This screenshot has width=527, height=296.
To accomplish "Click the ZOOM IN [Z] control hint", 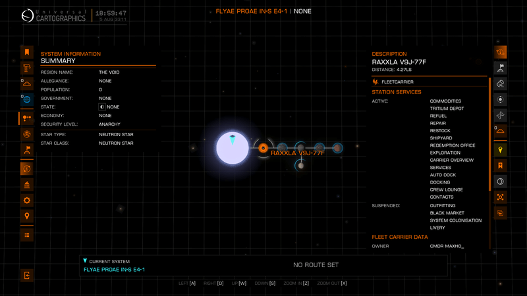I will (x=296, y=284).
